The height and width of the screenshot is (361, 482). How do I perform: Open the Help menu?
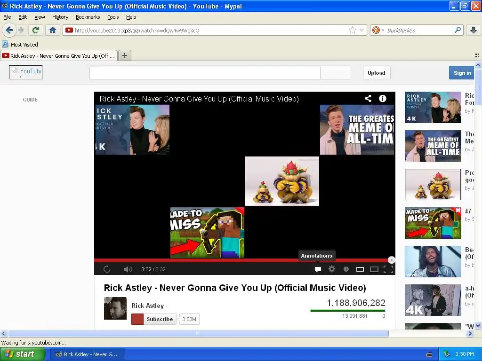pos(131,17)
